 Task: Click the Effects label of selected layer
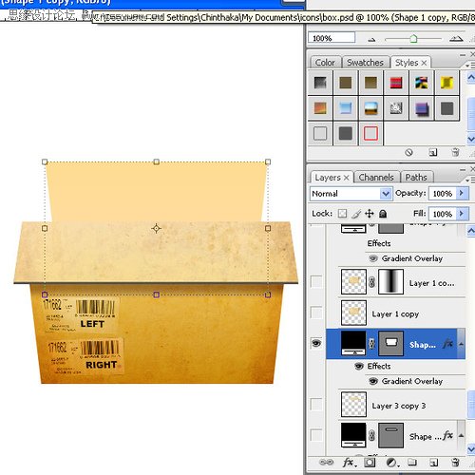[379, 366]
